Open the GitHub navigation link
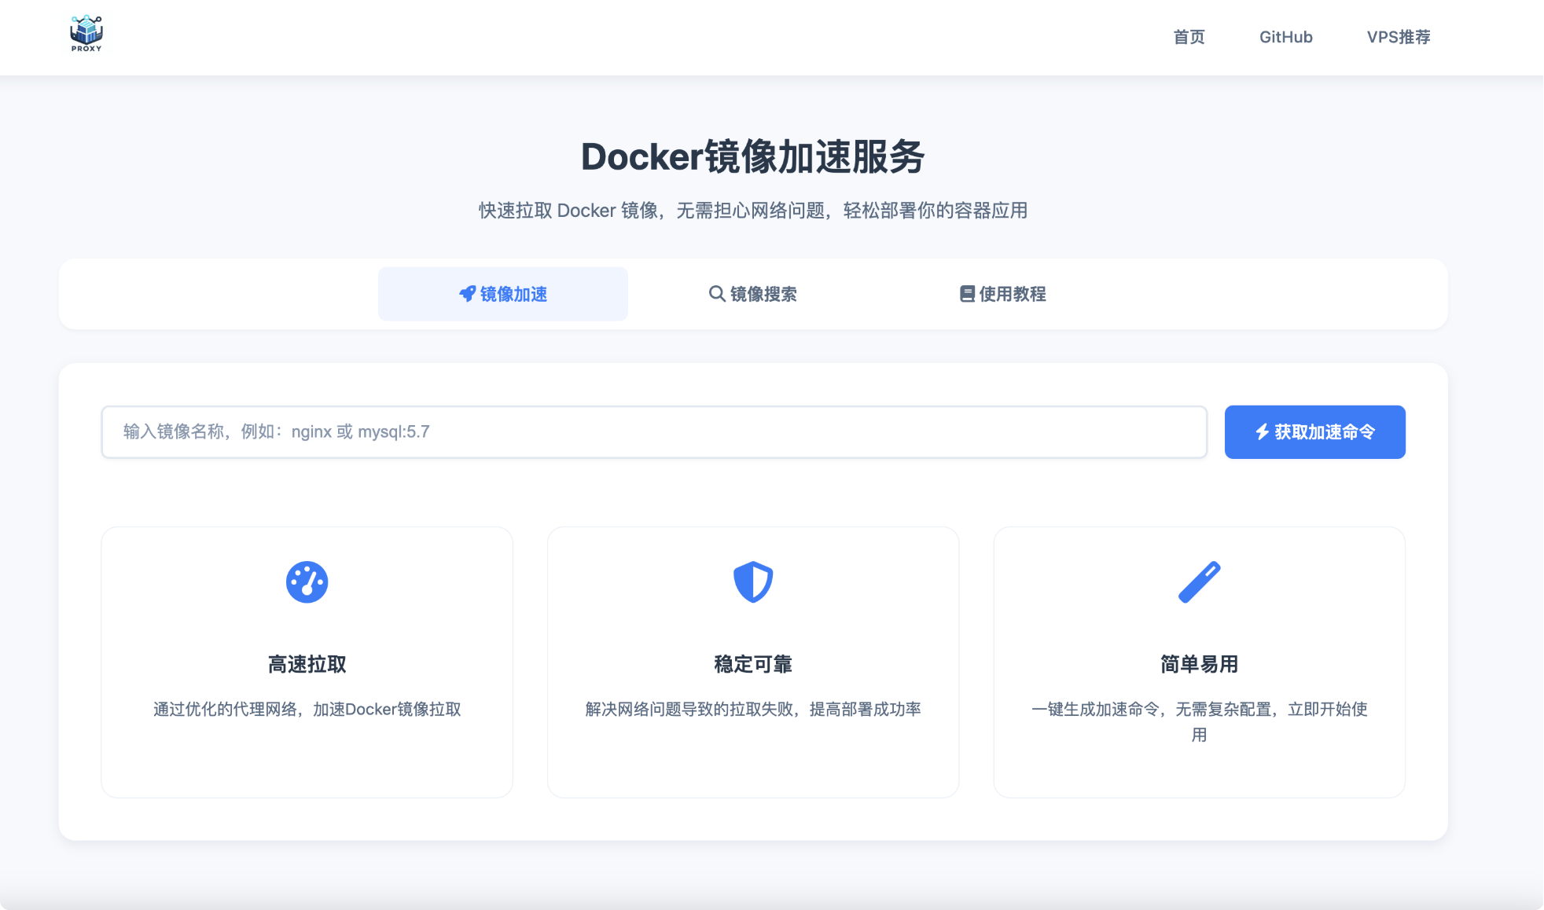The height and width of the screenshot is (910, 1544). (1285, 37)
